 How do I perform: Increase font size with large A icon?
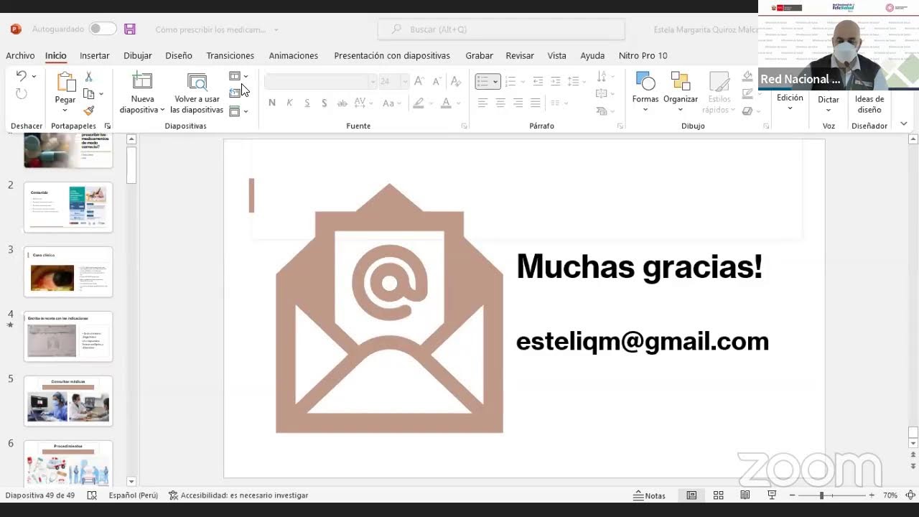click(419, 81)
